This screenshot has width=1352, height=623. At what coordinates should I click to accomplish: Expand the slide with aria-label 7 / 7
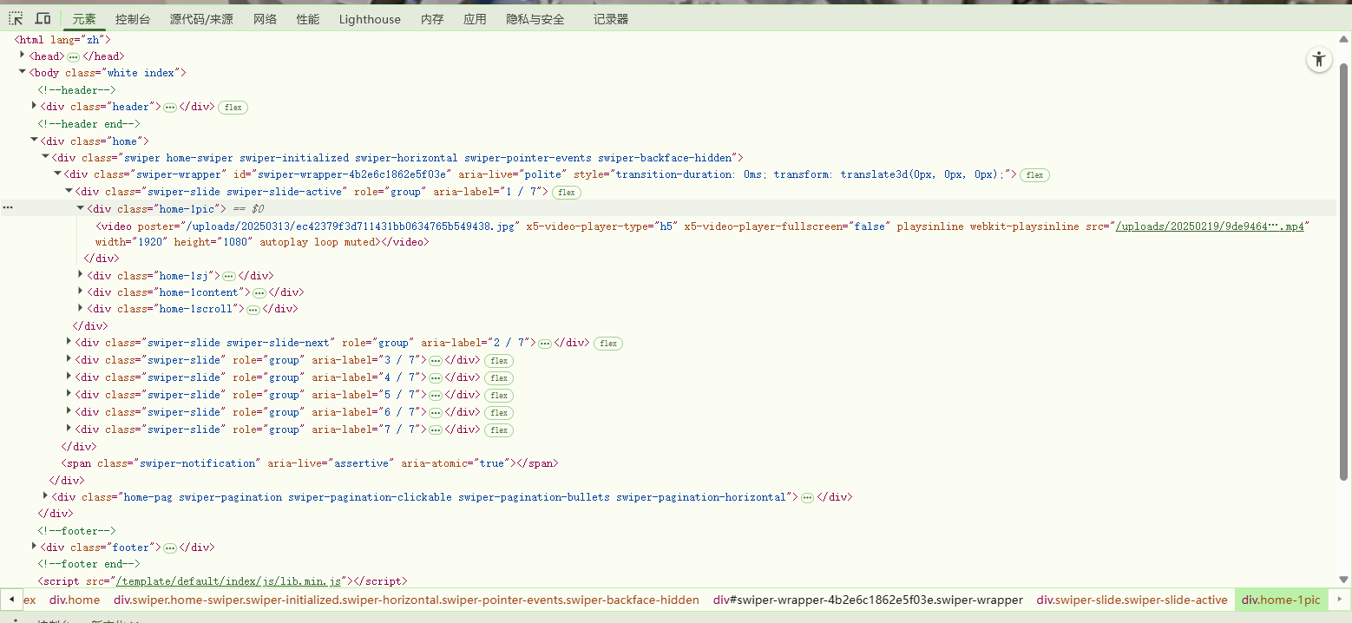[x=69, y=429]
